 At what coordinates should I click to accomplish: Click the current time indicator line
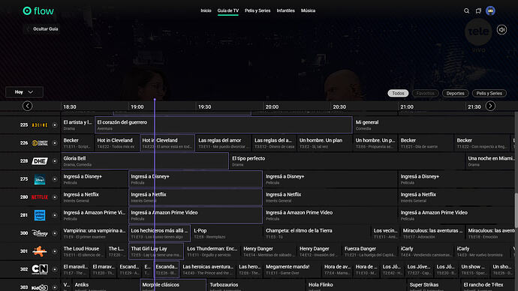click(x=155, y=195)
